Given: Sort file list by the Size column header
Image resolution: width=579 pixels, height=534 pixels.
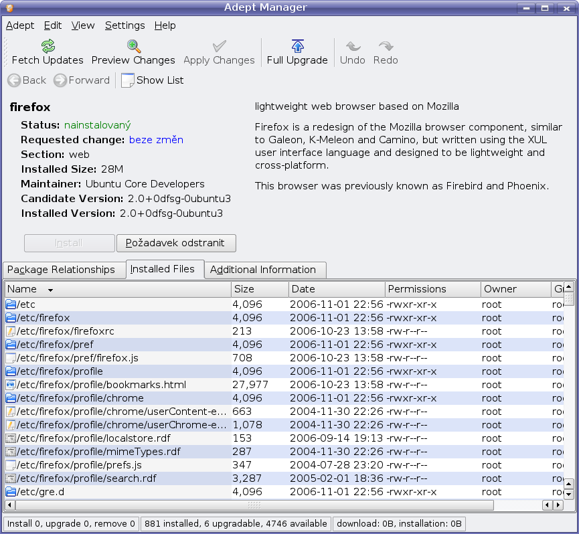Looking at the screenshot, I should tap(260, 289).
